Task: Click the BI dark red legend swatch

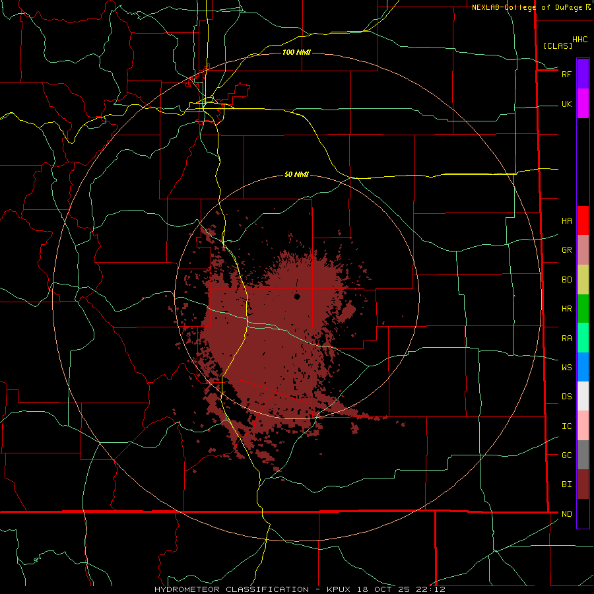Action: pyautogui.click(x=583, y=484)
